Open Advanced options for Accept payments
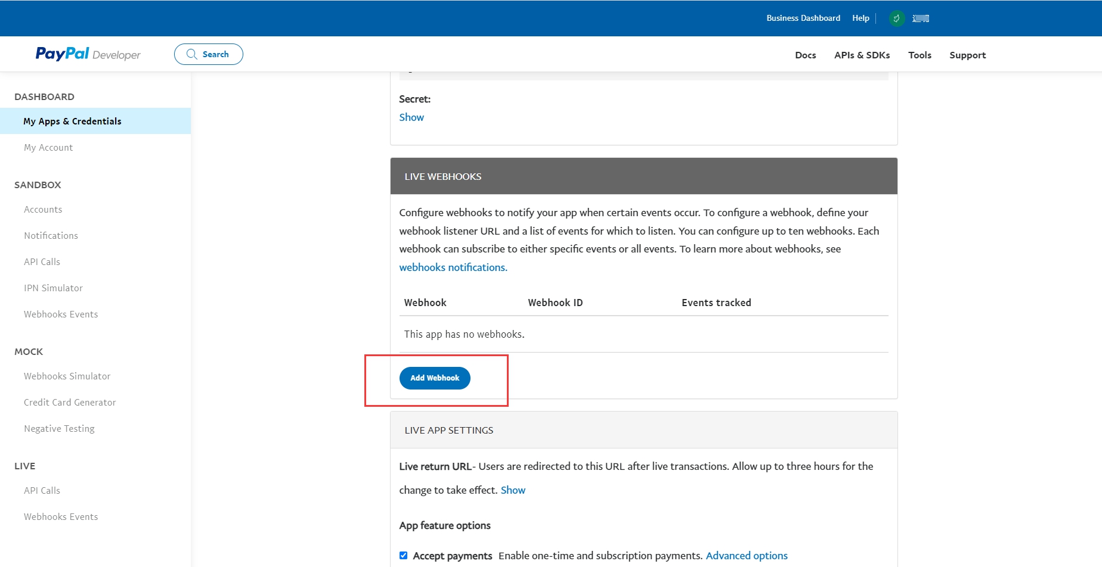Viewport: 1102px width, 567px height. [747, 556]
